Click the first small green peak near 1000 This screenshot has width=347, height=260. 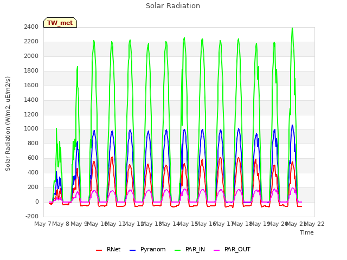click(56, 128)
